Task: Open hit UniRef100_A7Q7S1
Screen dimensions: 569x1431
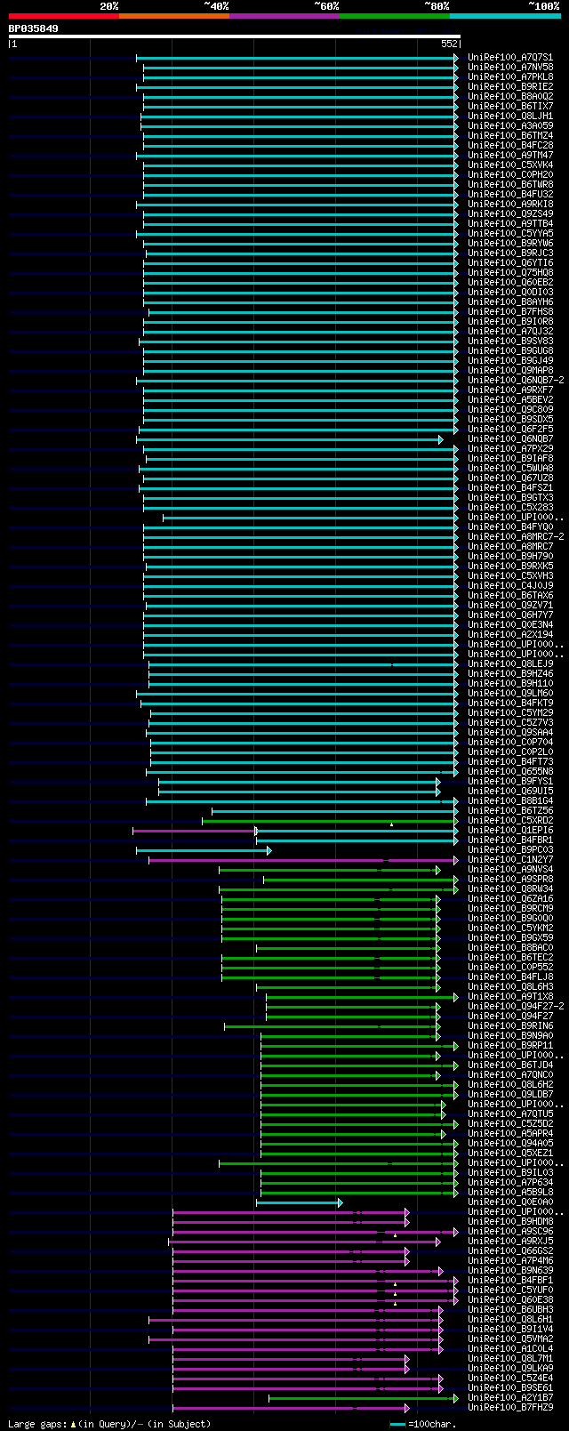Action: click(510, 58)
